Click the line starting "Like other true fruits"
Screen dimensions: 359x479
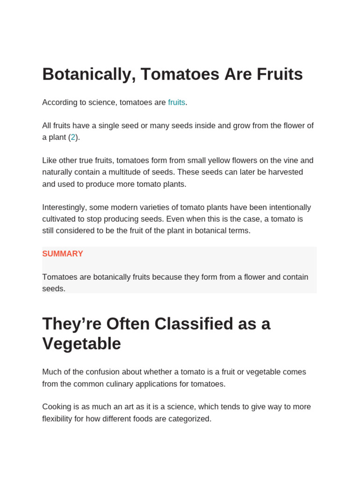point(178,160)
